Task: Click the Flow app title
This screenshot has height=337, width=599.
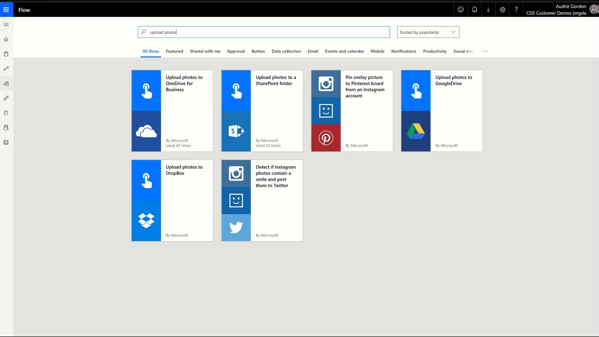Action: (x=24, y=10)
